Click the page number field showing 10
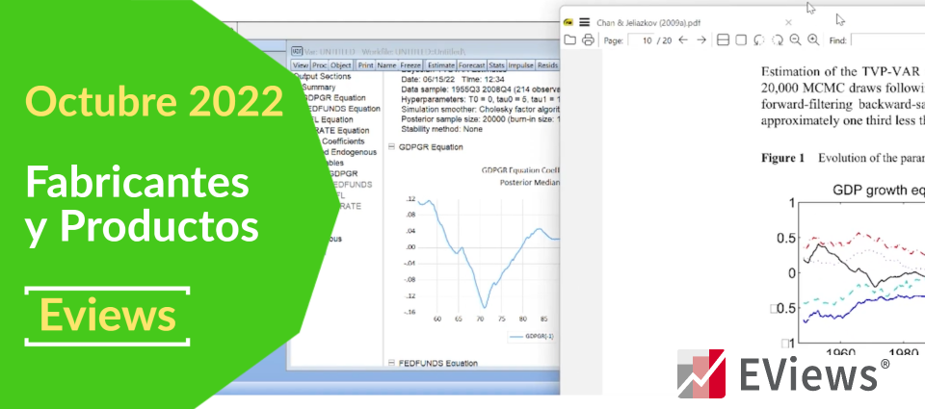Image resolution: width=925 pixels, height=409 pixels. (x=642, y=40)
